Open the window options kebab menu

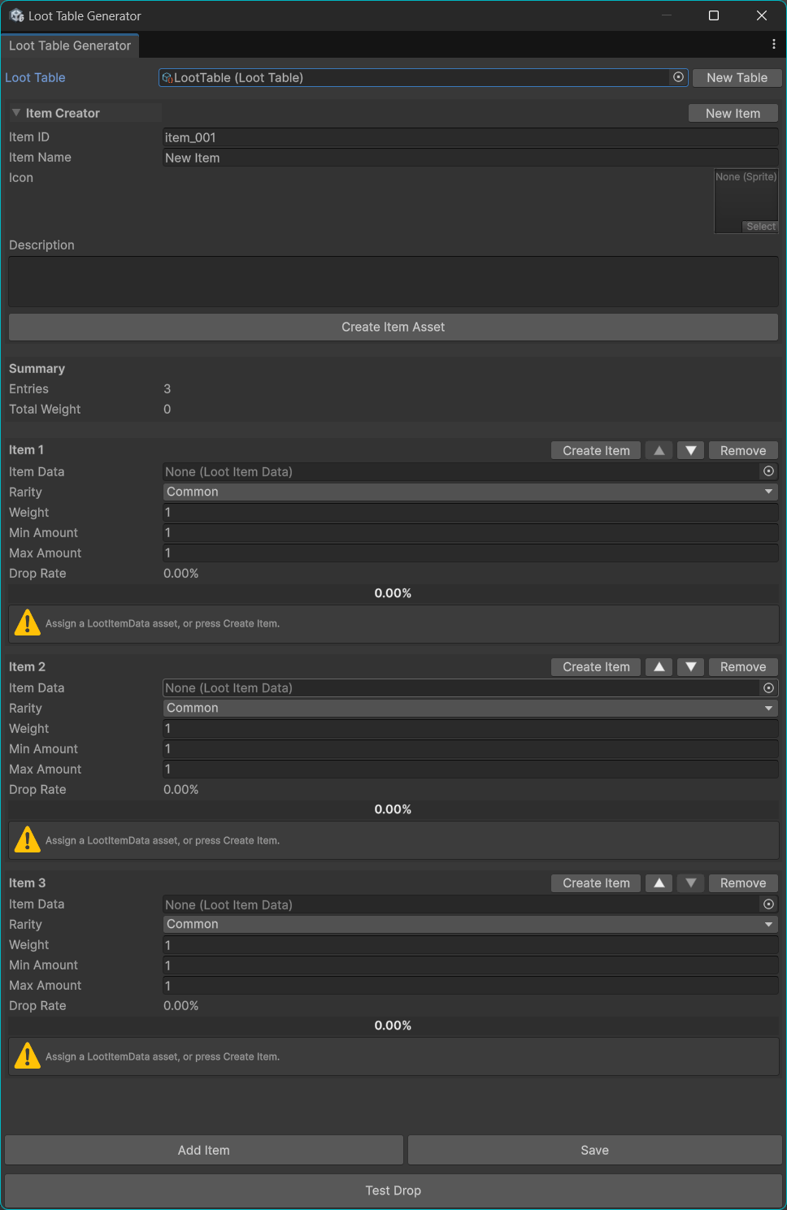773,44
